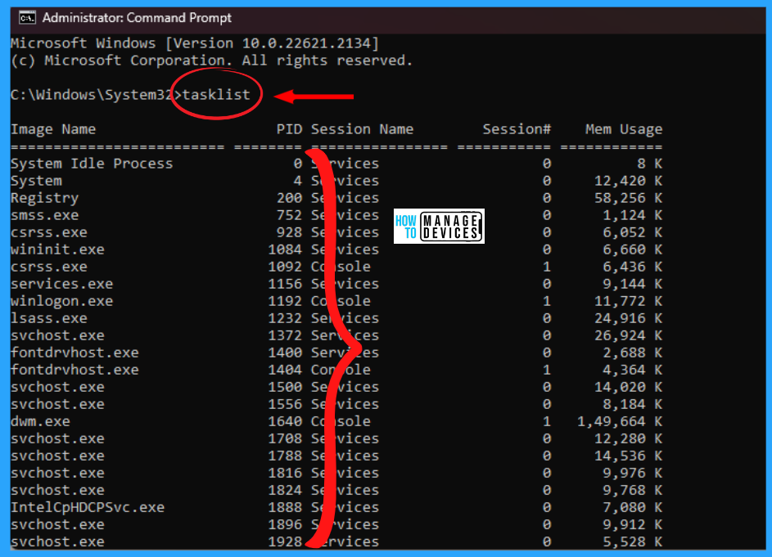Click the PID value 1556
The image size is (772, 557).
(x=285, y=405)
